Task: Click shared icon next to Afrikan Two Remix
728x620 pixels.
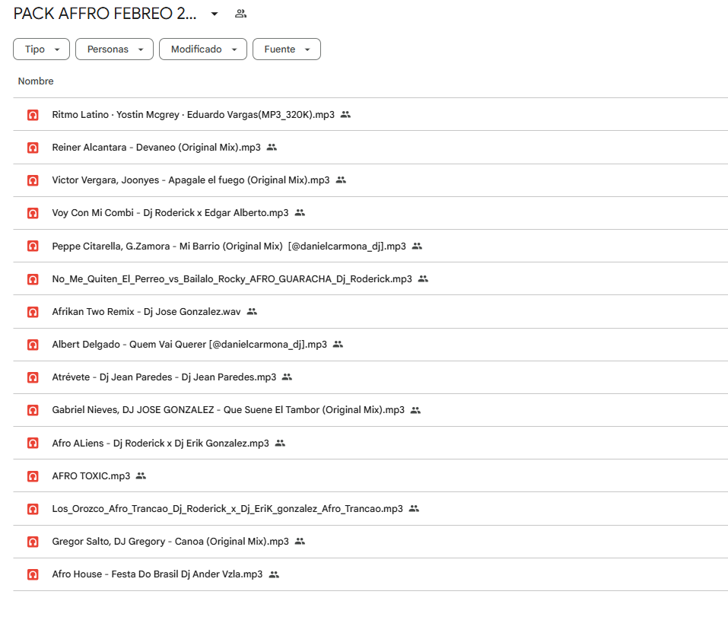Action: pyautogui.click(x=252, y=312)
